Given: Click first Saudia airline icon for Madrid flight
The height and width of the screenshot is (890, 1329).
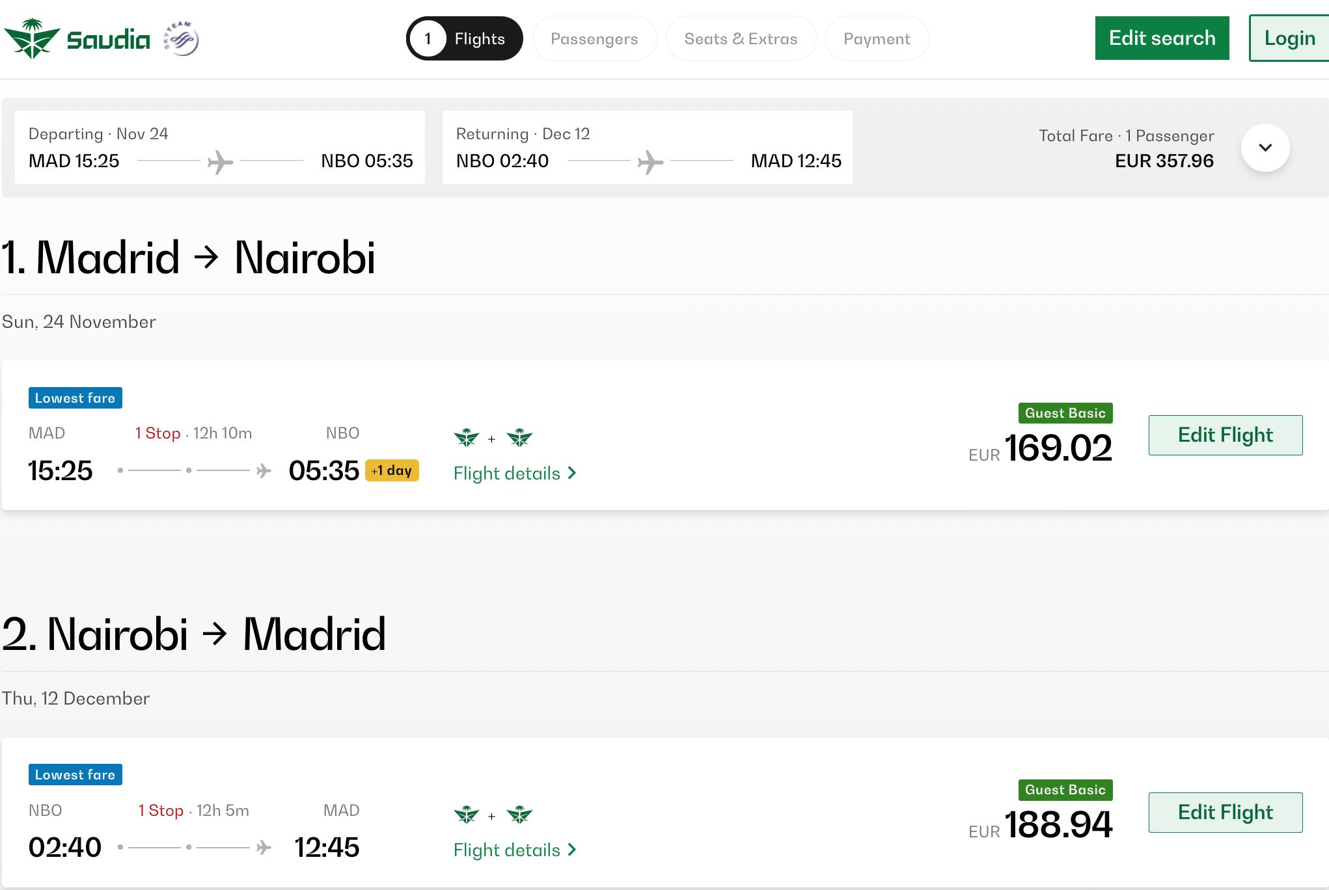Looking at the screenshot, I should point(466,438).
